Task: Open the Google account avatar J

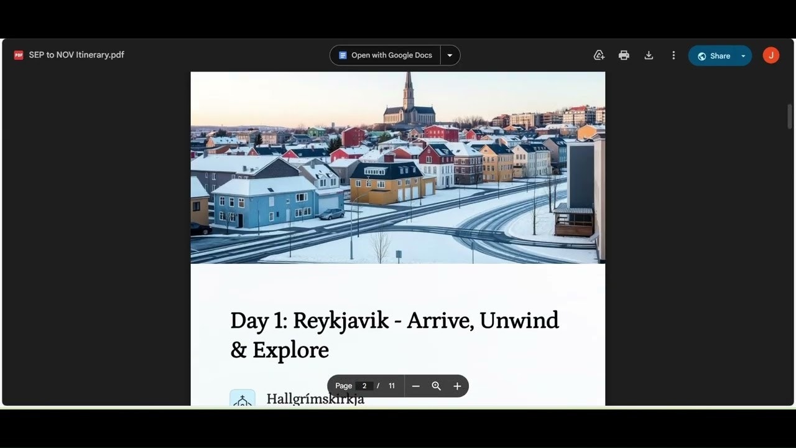Action: [771, 55]
